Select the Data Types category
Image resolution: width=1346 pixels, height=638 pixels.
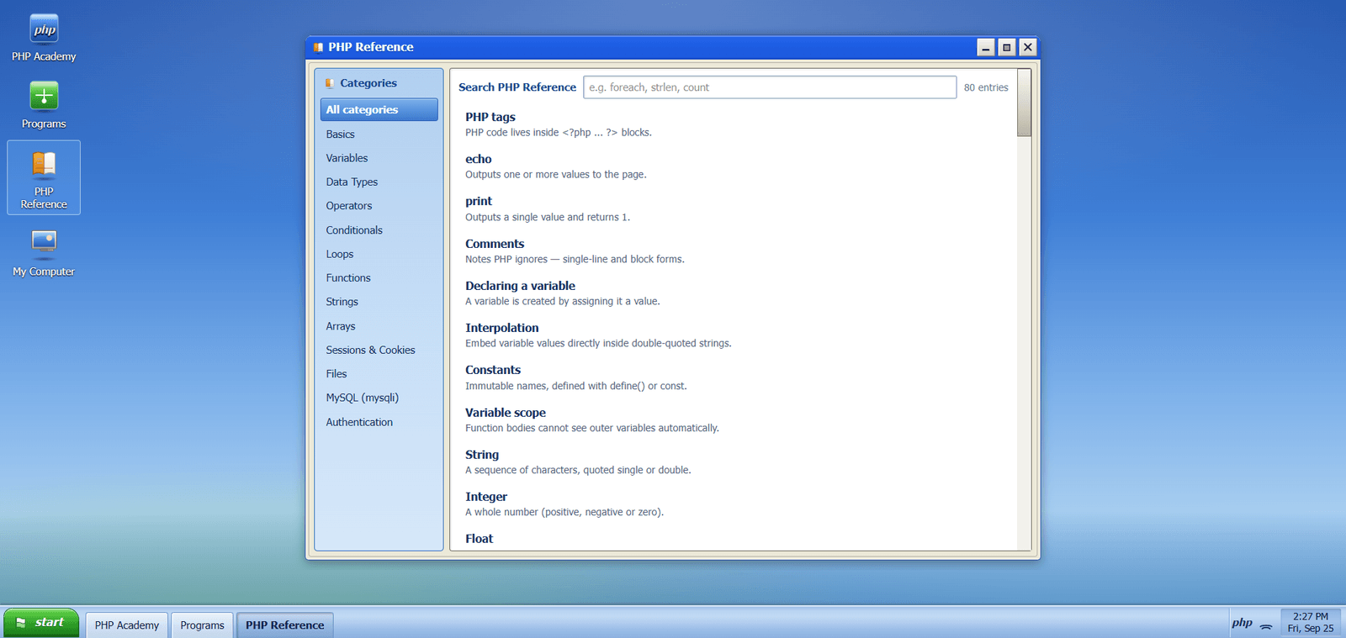click(379, 182)
